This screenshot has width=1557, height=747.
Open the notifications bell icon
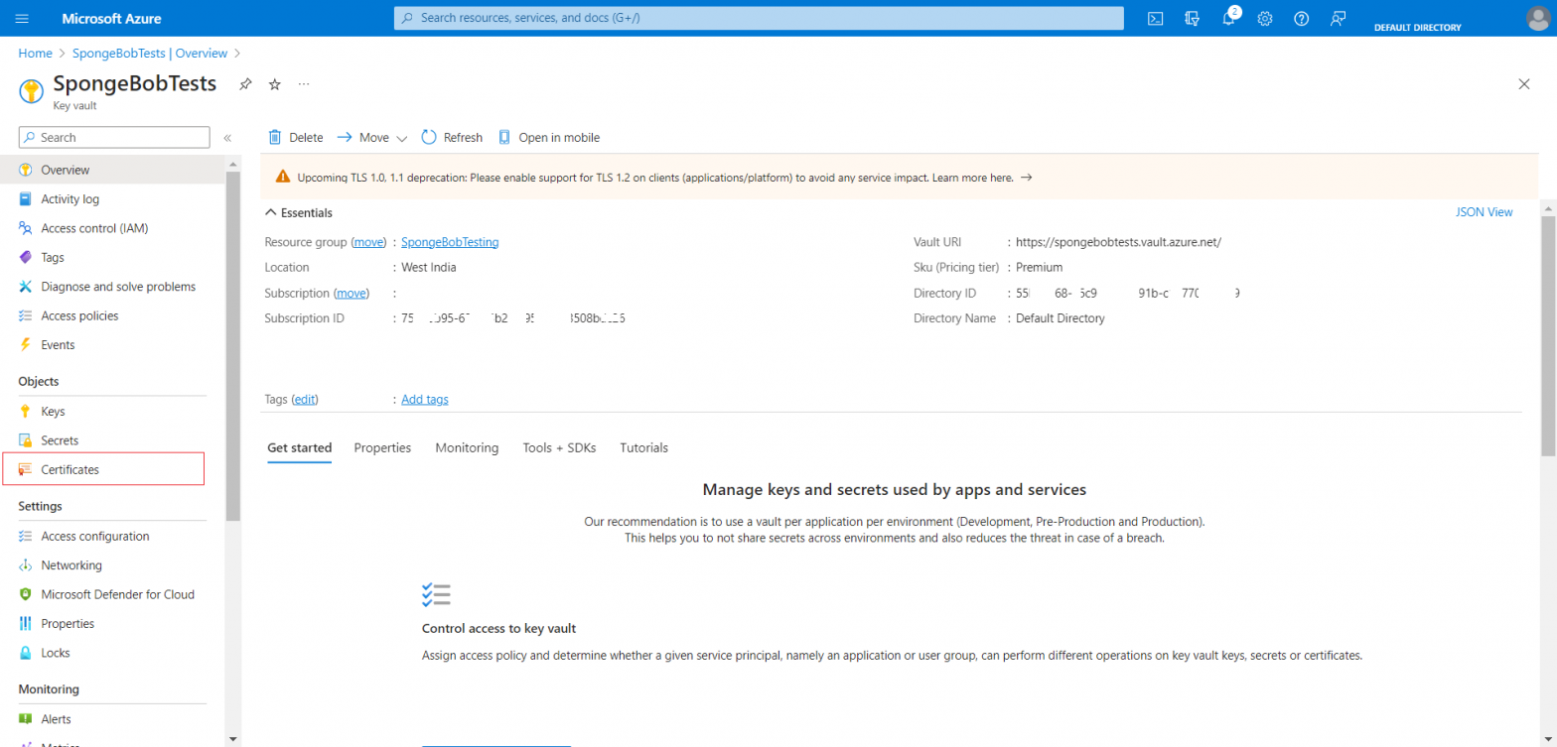[1228, 19]
